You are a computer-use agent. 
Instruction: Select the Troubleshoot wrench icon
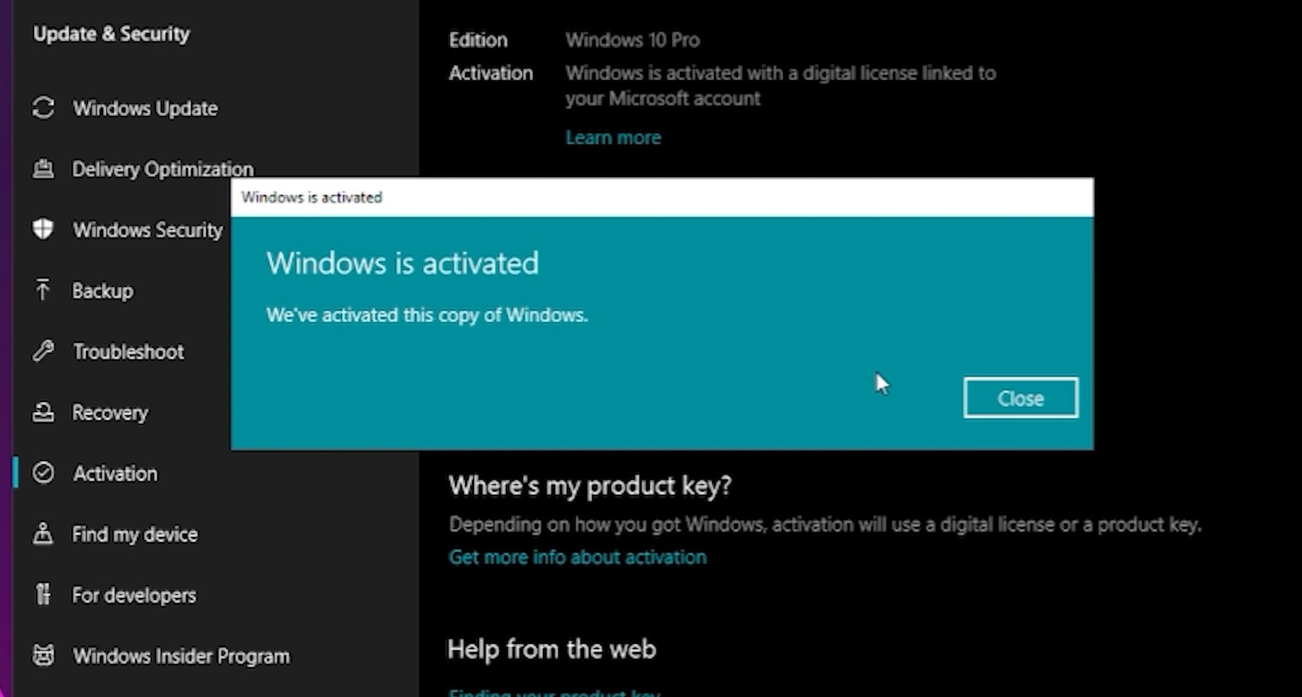click(43, 351)
